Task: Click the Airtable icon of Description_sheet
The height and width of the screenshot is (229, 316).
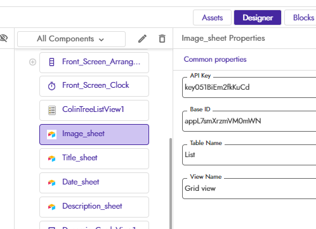Action: (x=52, y=207)
